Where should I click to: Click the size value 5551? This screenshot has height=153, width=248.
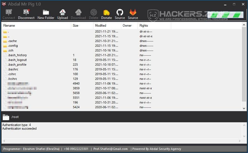pos(76,98)
